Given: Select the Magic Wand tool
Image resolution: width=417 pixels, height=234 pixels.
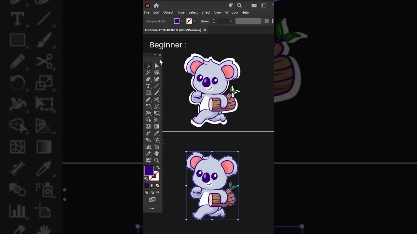Looking at the screenshot, I should coord(148,72).
